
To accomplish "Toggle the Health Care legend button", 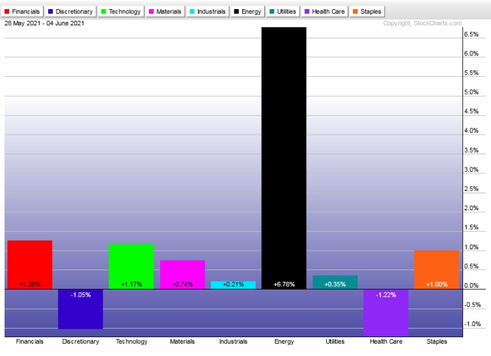I will tap(325, 12).
